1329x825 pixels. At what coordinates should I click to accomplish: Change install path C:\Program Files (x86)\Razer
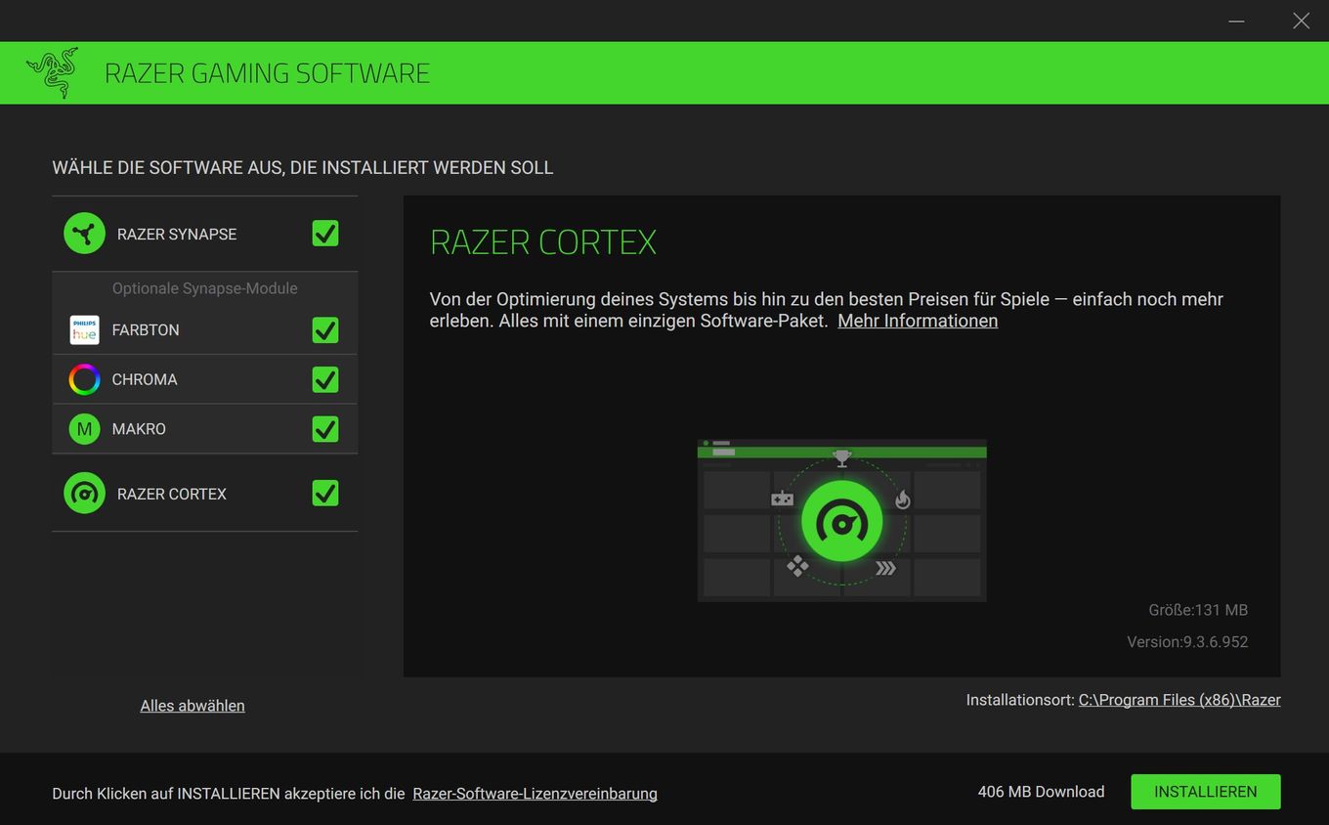coord(1179,700)
